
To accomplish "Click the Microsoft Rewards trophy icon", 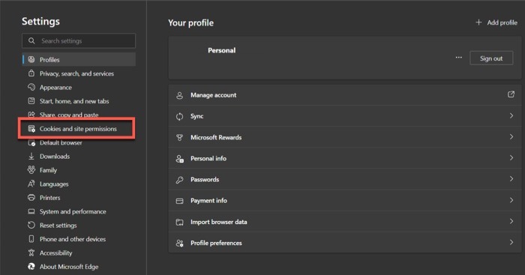I will click(x=179, y=138).
